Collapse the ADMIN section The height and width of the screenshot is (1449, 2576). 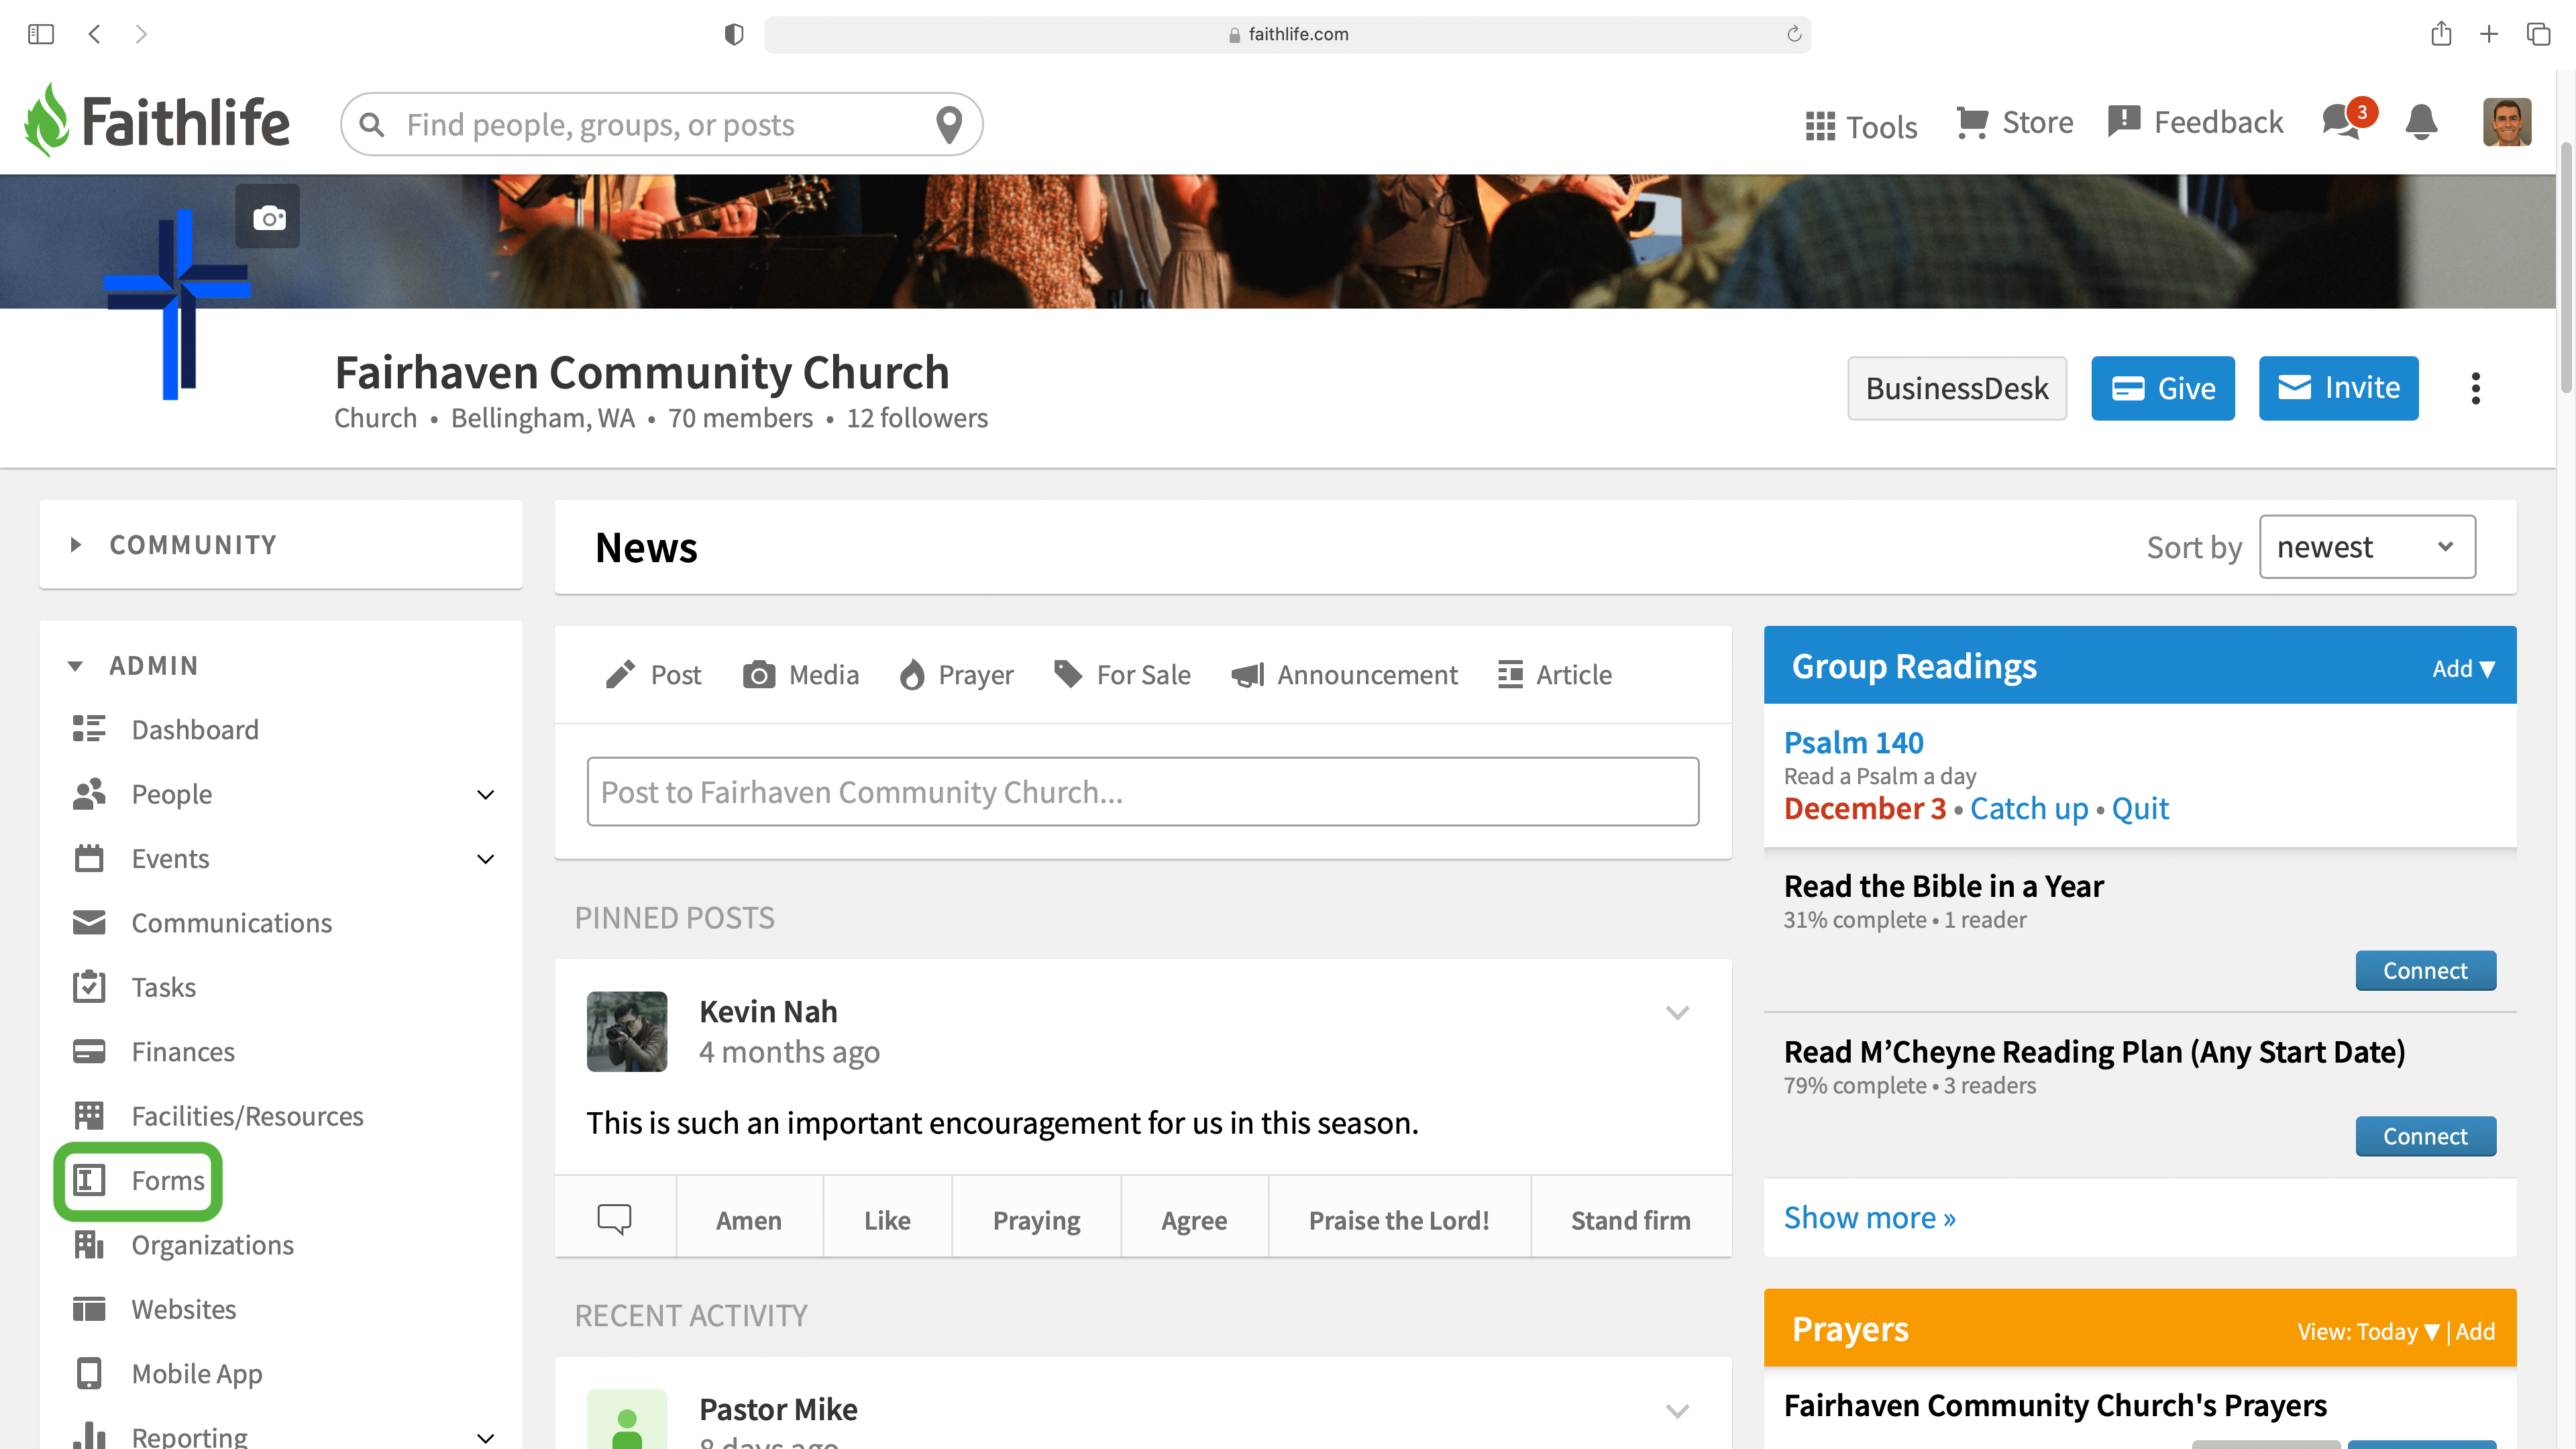click(x=74, y=666)
